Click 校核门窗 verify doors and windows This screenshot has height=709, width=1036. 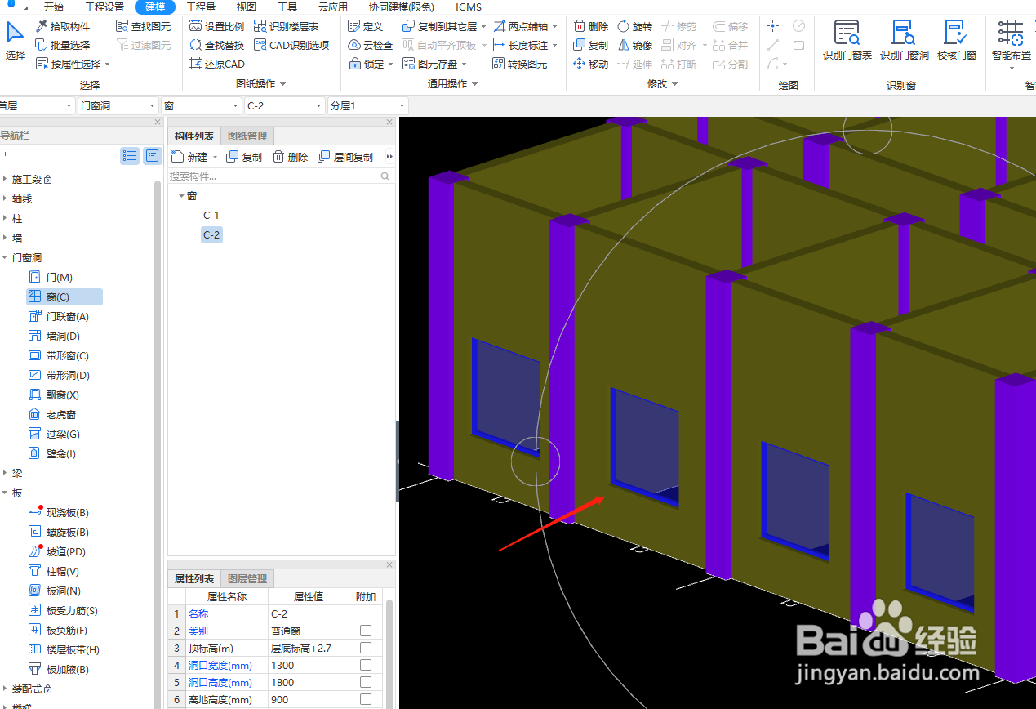(x=956, y=41)
